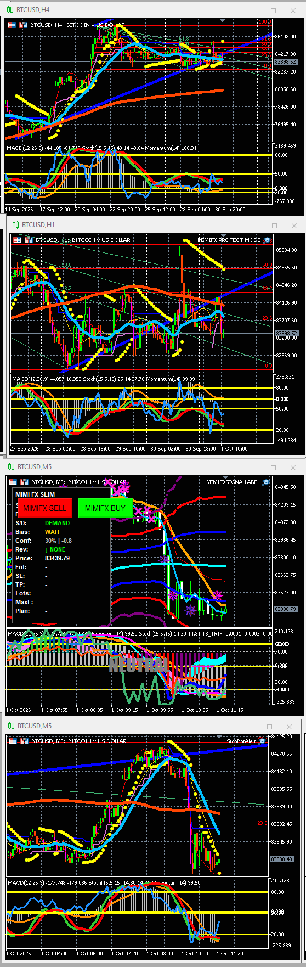Click the expert hat icon next to MIMIFXSIGNALLABEL
This screenshot has width=306, height=967.
pyautogui.click(x=266, y=482)
